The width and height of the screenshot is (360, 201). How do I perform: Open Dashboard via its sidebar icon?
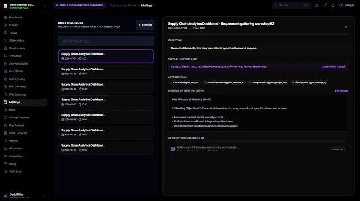click(x=5, y=17)
